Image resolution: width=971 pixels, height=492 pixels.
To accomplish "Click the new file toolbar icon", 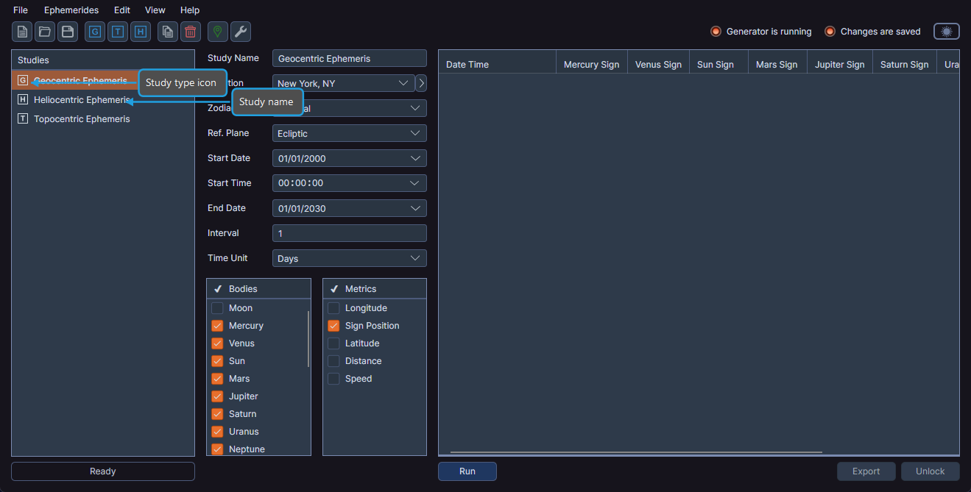I will pyautogui.click(x=22, y=32).
